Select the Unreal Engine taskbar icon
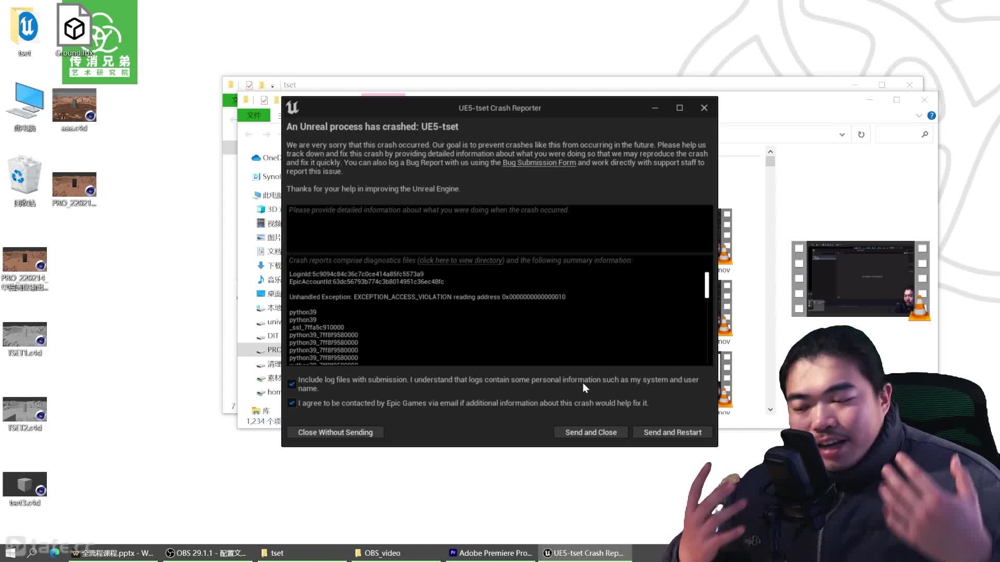 coord(547,553)
